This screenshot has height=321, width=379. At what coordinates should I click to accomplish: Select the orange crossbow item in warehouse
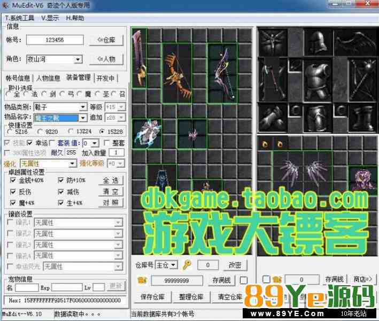tap(177, 73)
